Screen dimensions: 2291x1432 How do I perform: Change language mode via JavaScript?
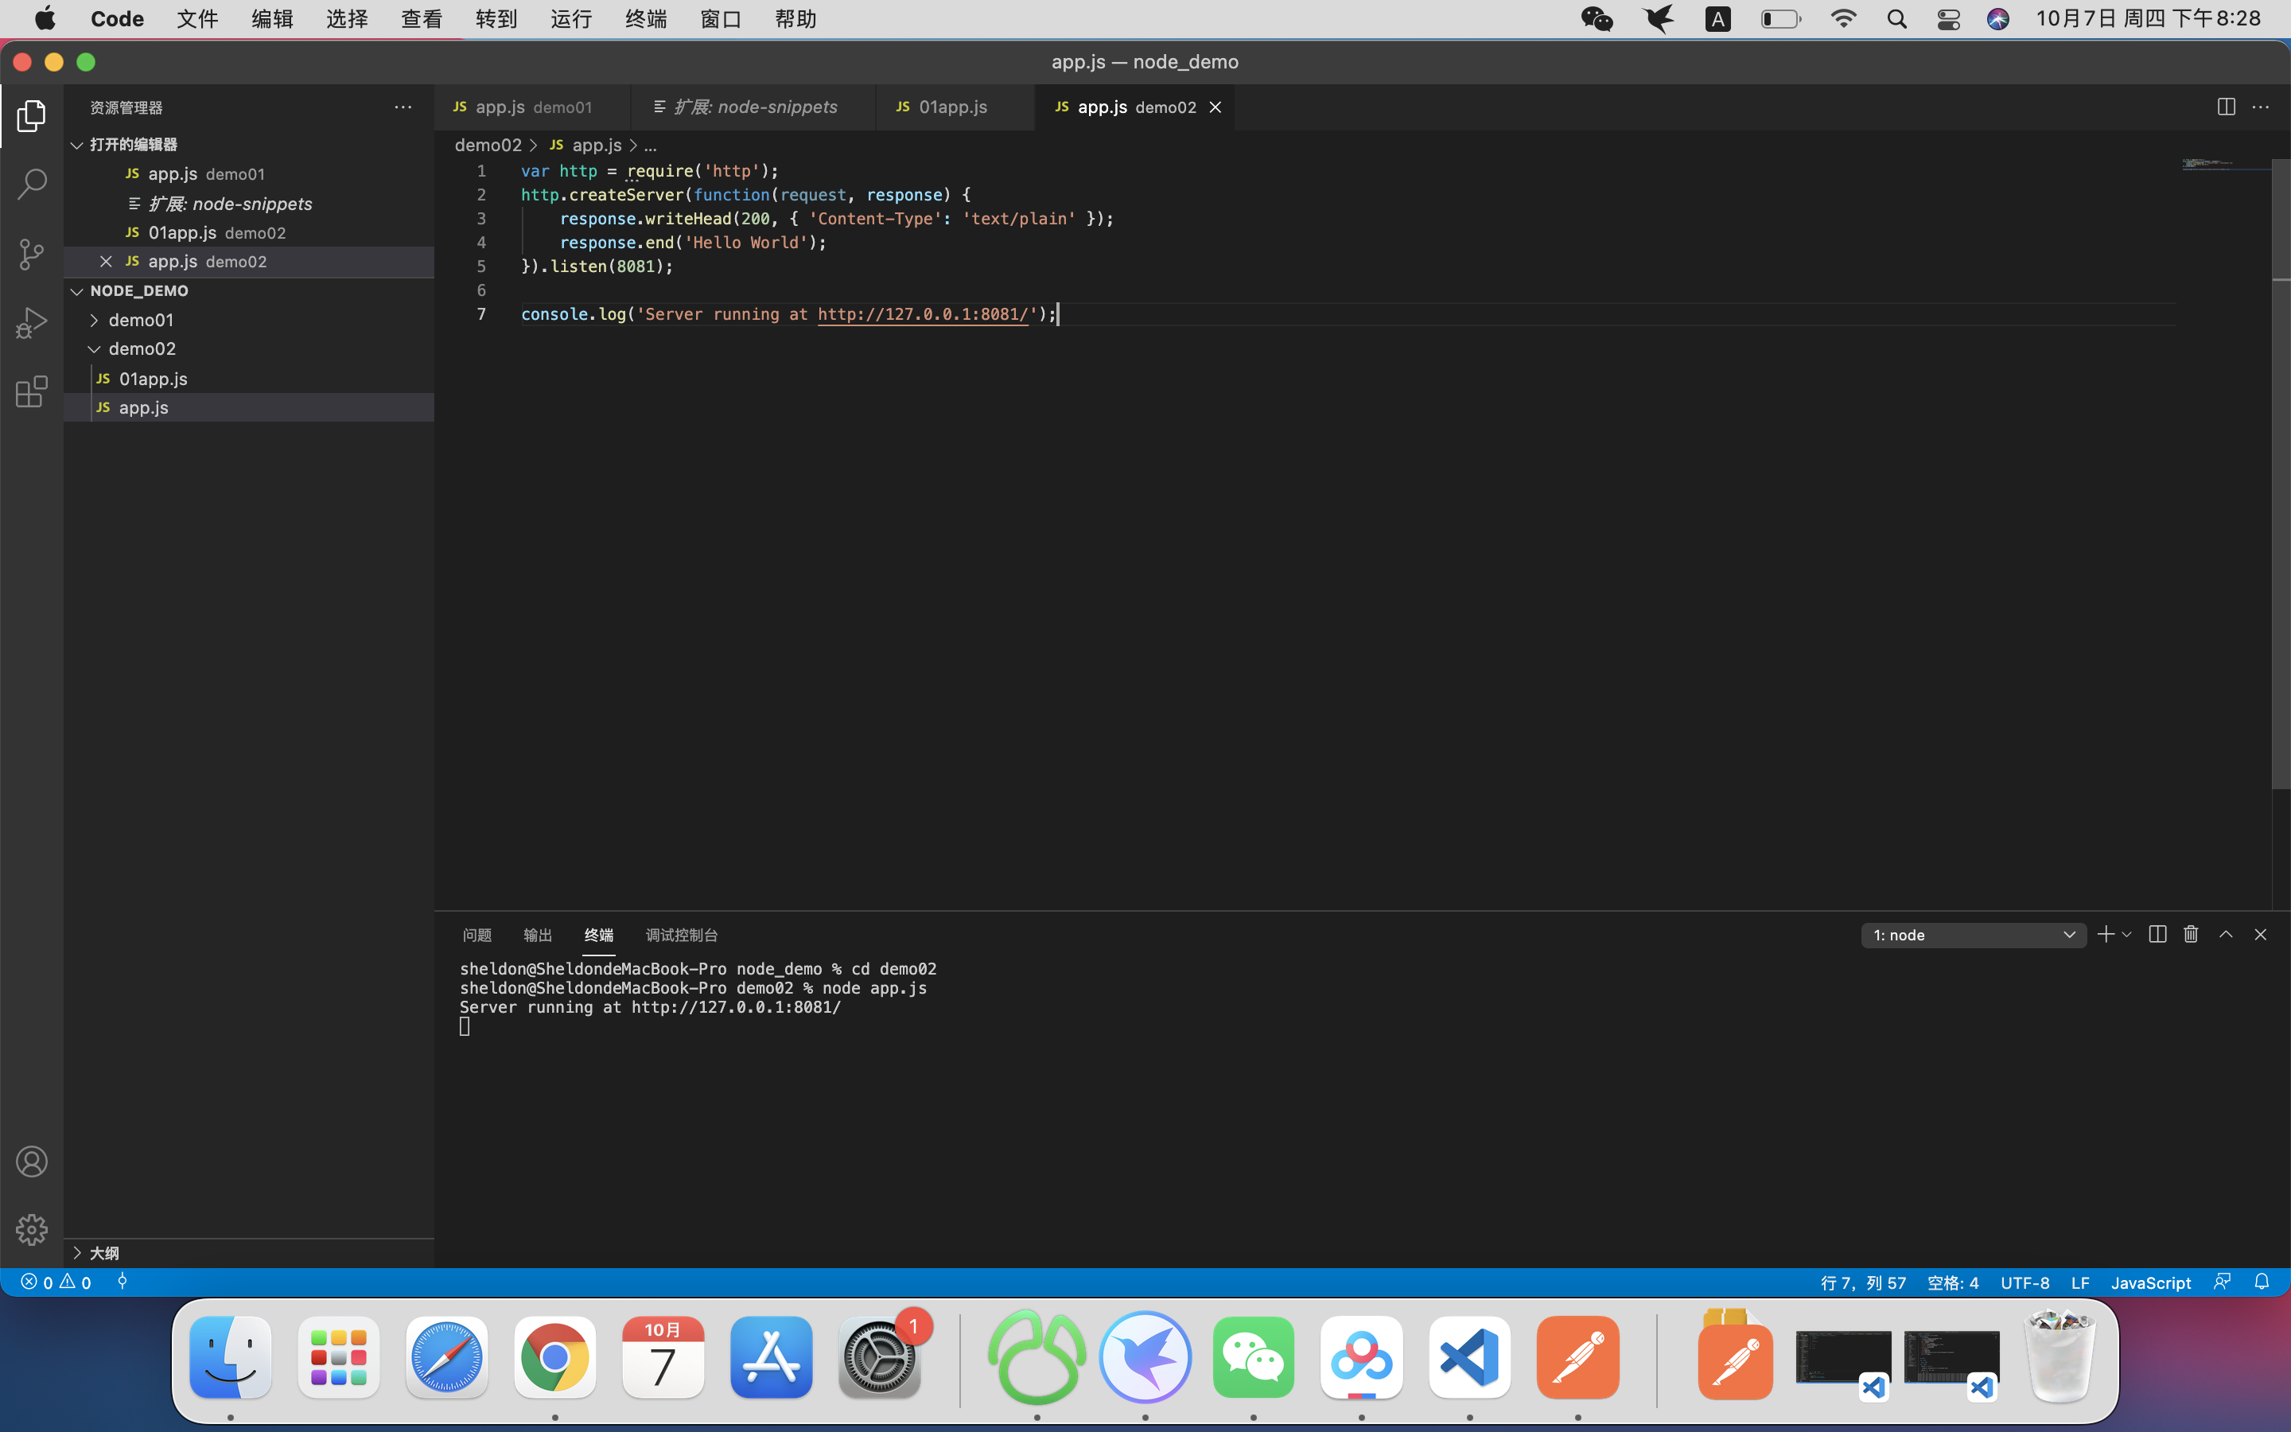[2151, 1282]
